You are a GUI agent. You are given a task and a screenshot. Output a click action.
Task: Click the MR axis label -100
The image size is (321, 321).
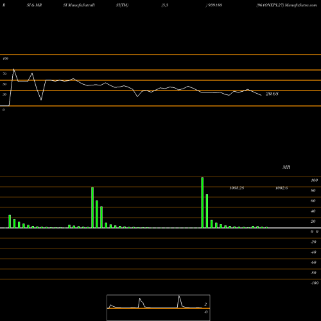(315, 283)
